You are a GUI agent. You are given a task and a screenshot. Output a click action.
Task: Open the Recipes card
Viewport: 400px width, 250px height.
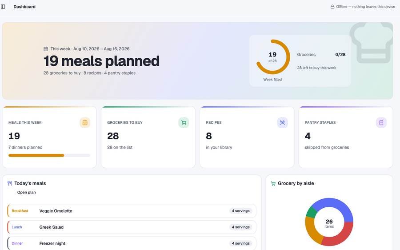tap(247, 137)
